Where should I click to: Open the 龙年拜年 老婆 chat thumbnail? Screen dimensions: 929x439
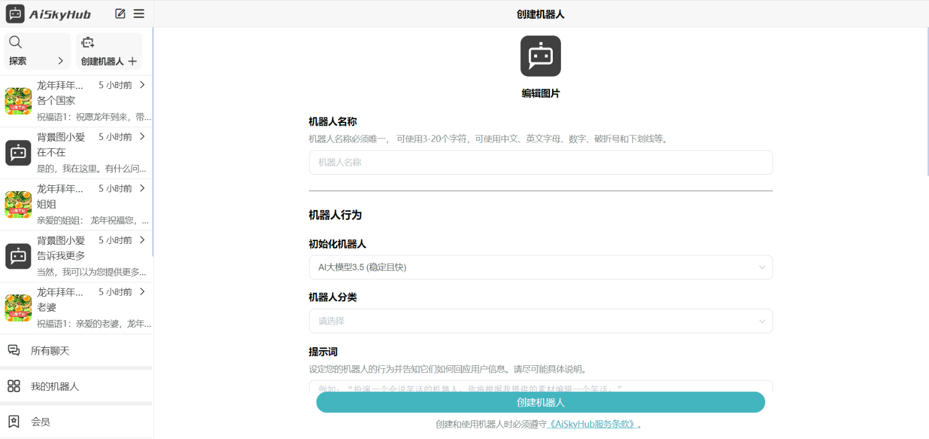tap(19, 308)
